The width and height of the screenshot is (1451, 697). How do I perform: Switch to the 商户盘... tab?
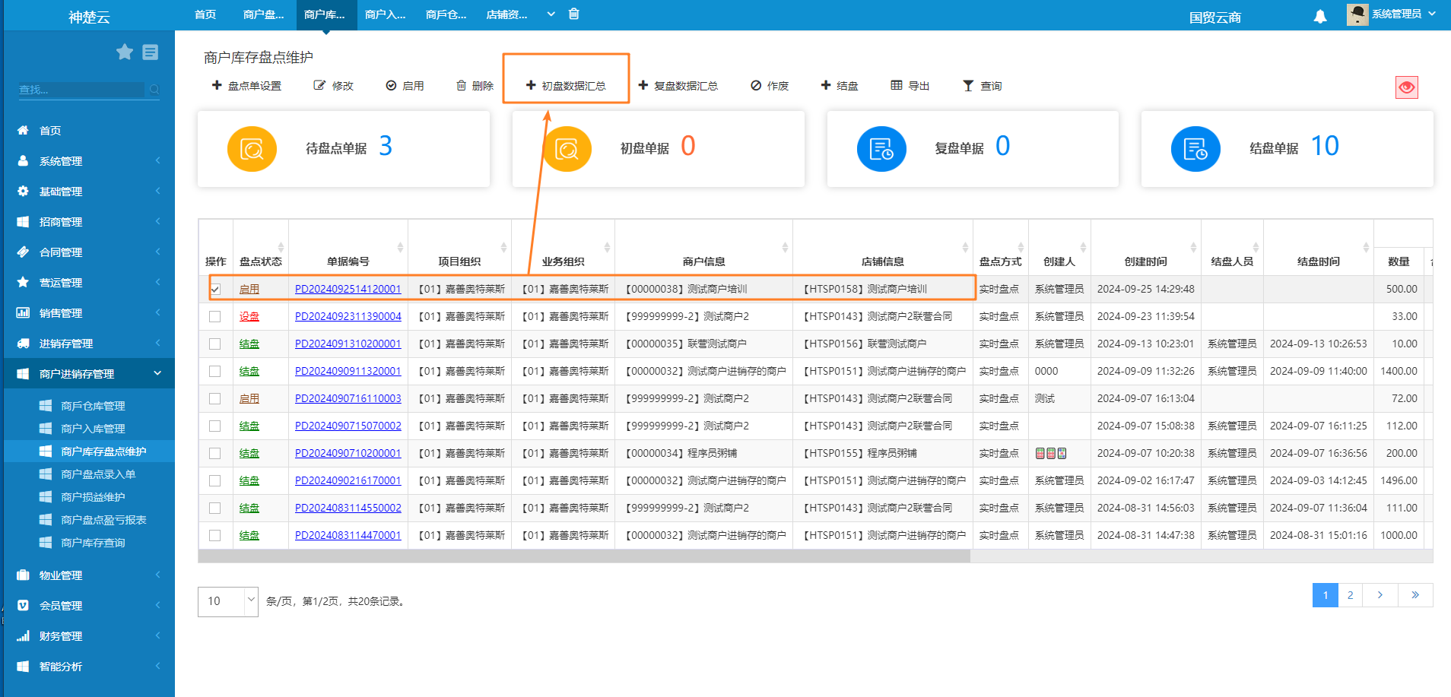tap(264, 14)
